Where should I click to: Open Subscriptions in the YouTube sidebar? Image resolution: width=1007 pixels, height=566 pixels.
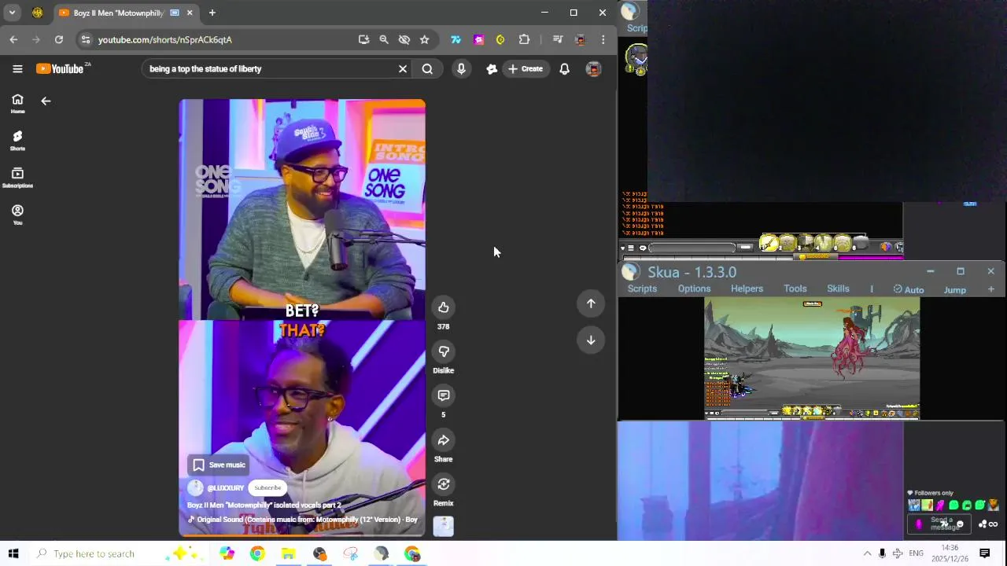[x=17, y=177]
